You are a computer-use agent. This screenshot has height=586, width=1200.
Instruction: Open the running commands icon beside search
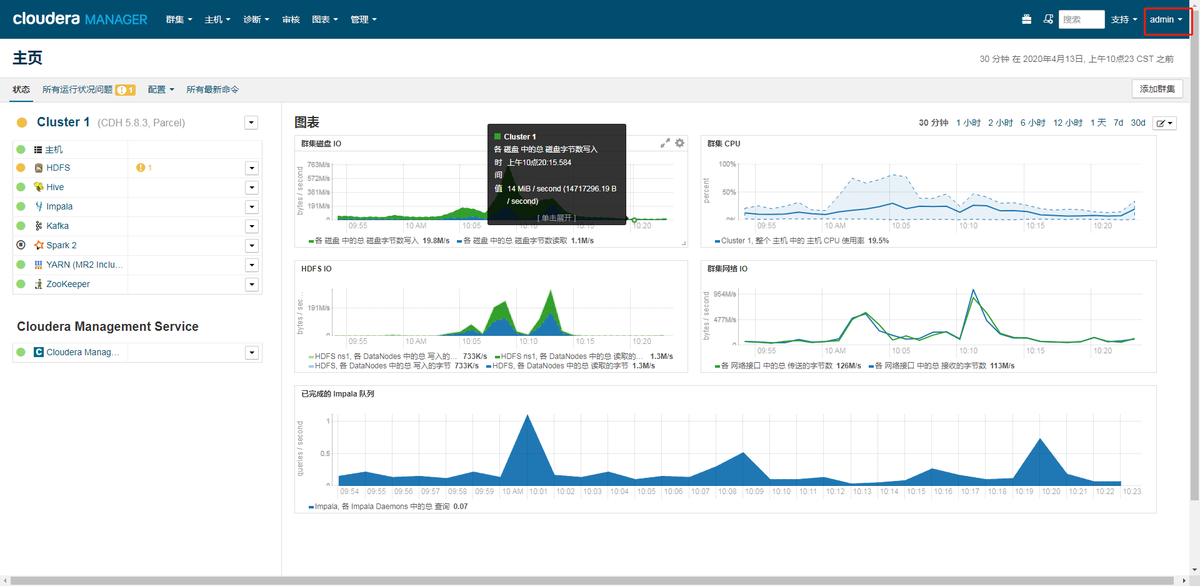point(1049,19)
